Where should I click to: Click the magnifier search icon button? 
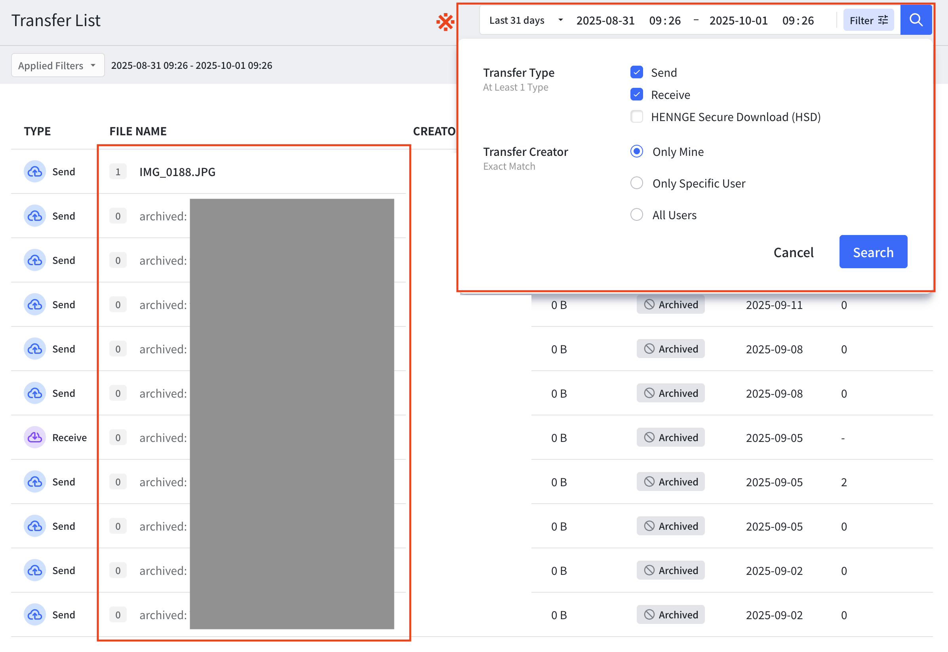(916, 20)
